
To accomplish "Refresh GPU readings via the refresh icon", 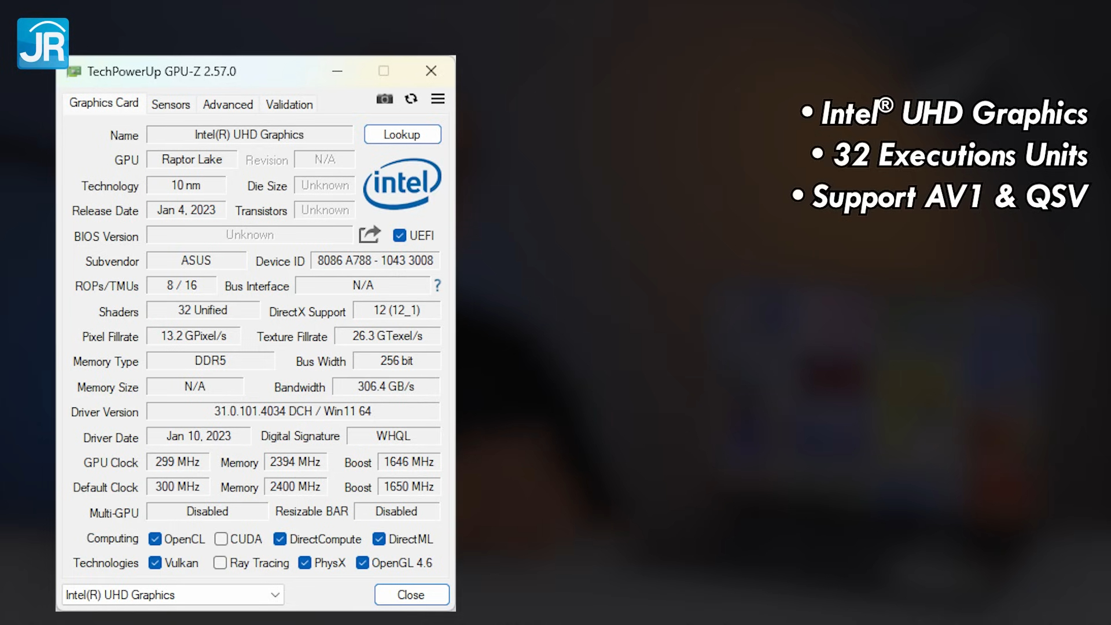I will click(411, 99).
